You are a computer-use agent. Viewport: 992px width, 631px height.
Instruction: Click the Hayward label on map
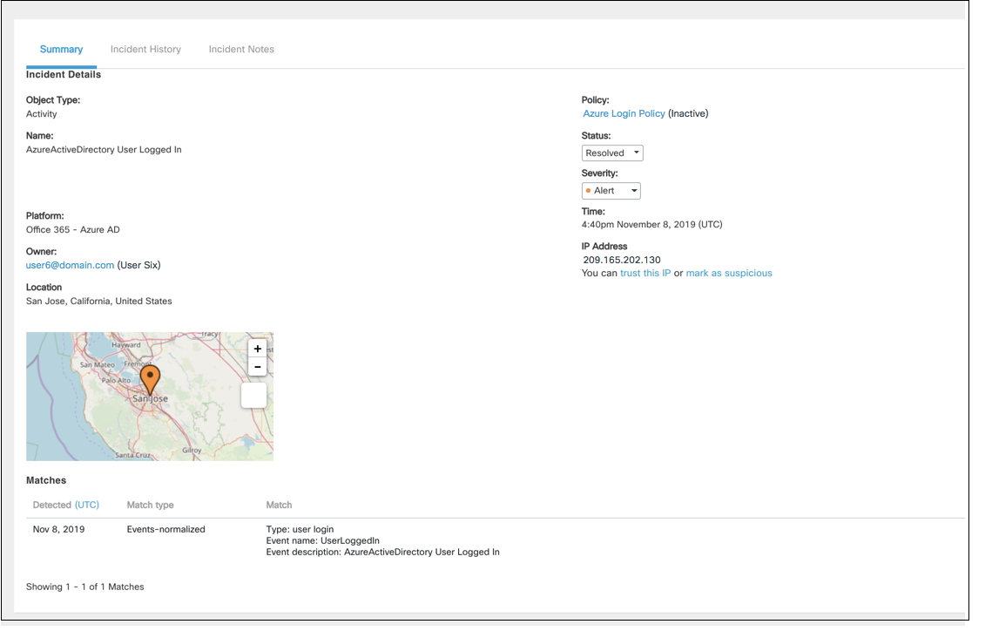(126, 345)
